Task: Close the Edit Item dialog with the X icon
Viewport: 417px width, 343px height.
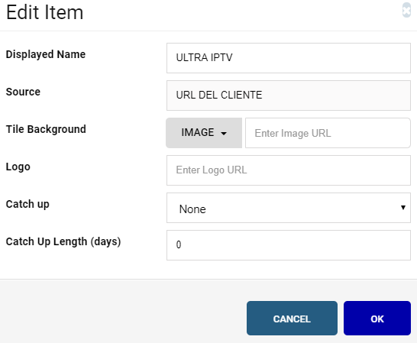Action: pyautogui.click(x=406, y=11)
